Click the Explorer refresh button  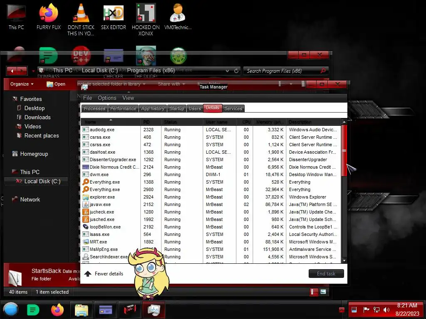[236, 71]
